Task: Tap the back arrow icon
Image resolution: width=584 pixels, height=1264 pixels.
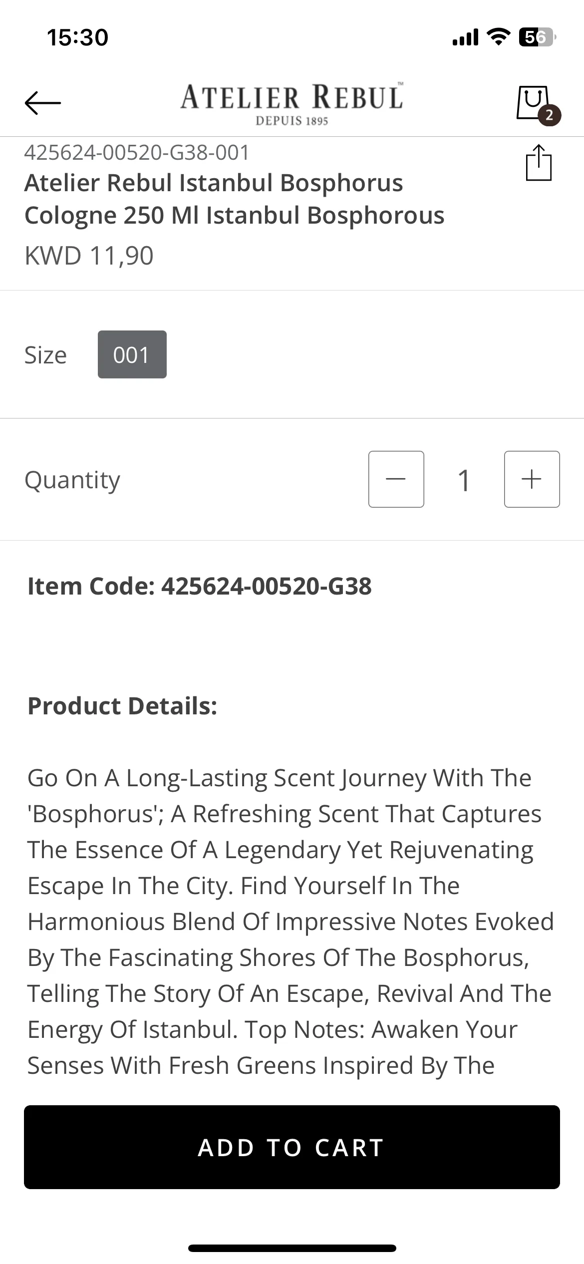Action: (43, 103)
